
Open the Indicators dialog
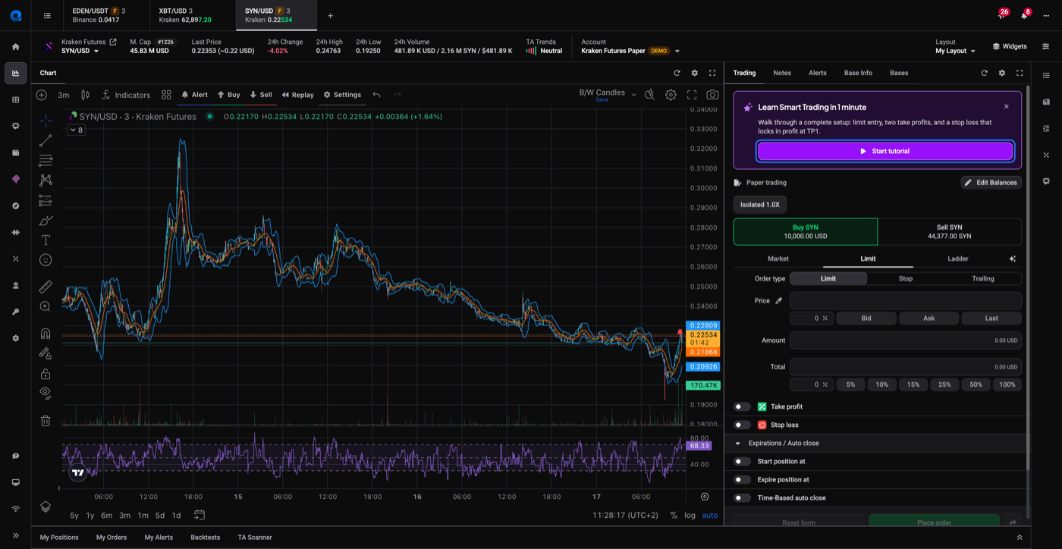pos(126,95)
